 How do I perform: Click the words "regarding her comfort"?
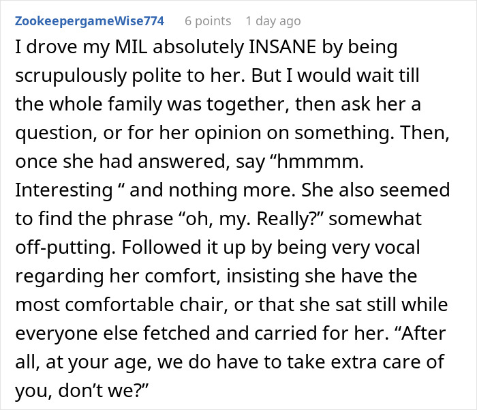tap(112, 276)
